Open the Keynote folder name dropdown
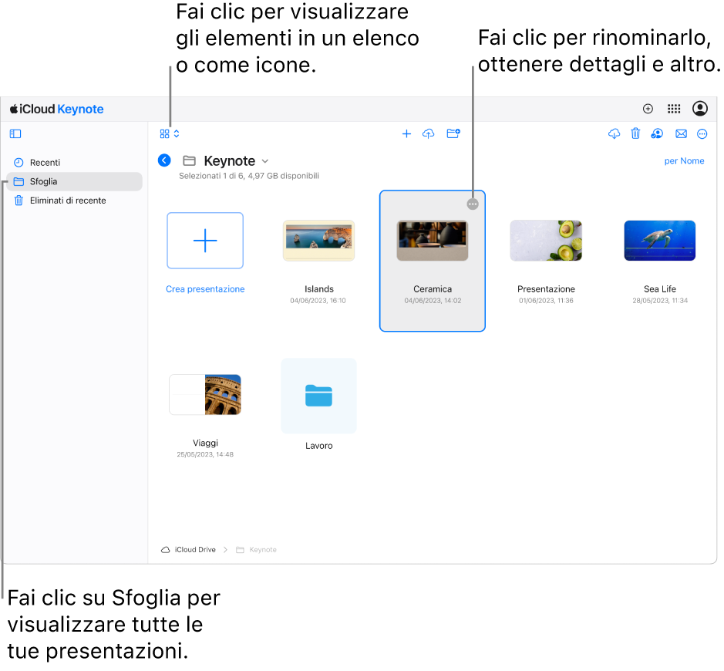The image size is (724, 671). tap(265, 161)
